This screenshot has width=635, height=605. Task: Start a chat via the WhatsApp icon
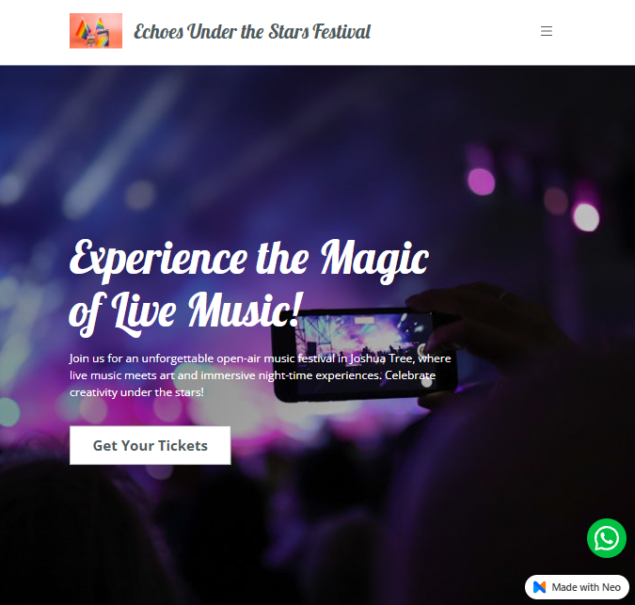[606, 538]
